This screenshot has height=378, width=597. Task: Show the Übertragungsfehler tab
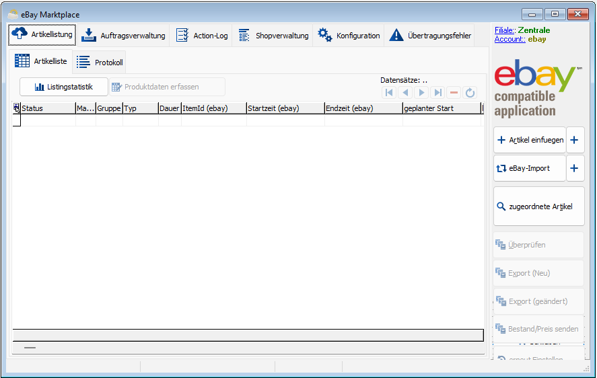coord(429,36)
